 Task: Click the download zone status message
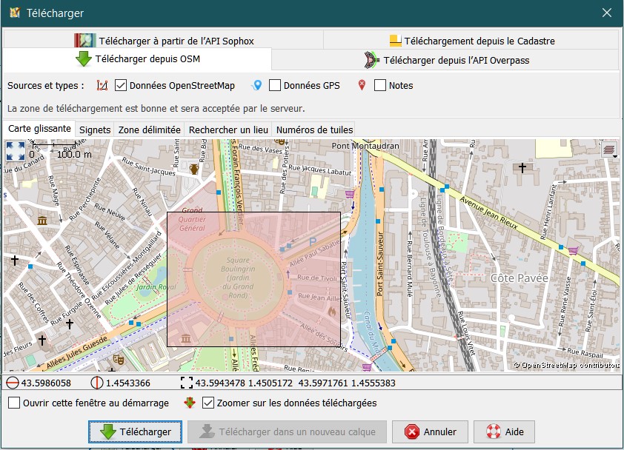(156, 109)
